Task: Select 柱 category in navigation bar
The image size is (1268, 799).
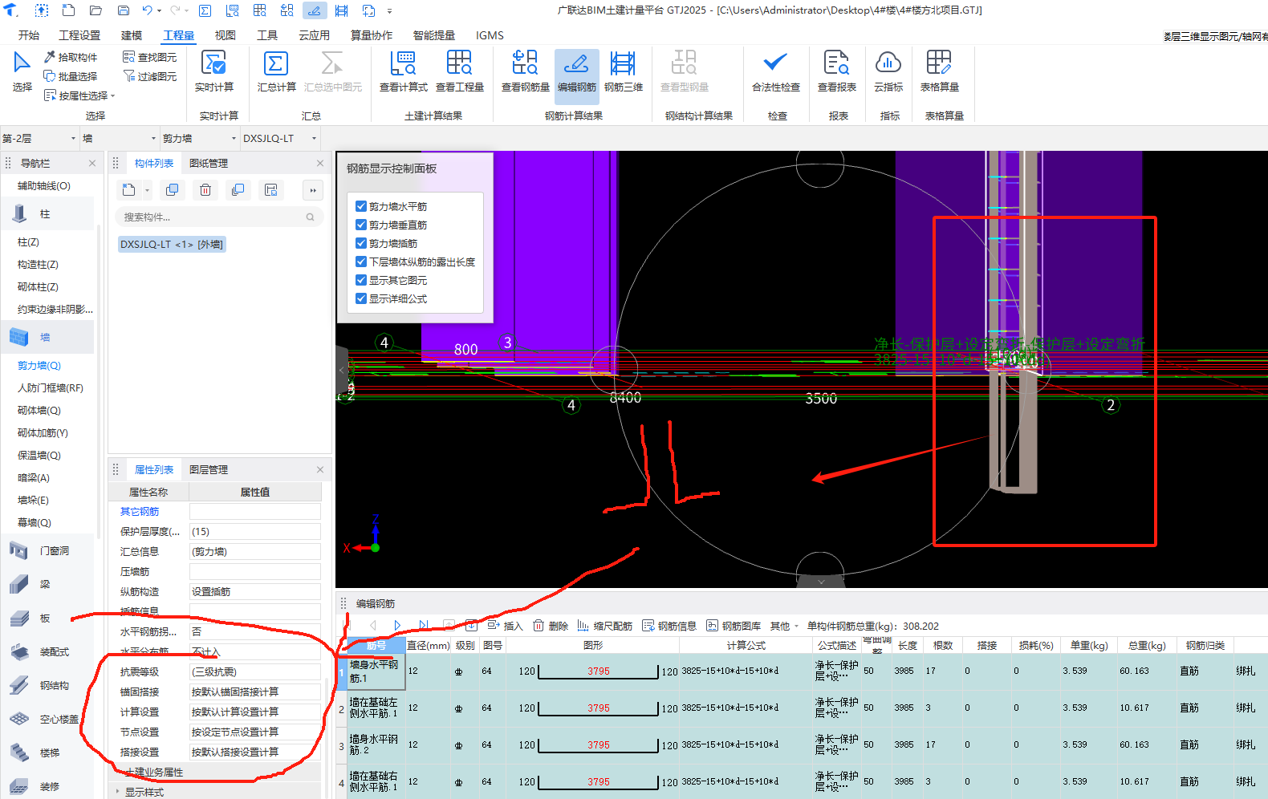Action: (x=47, y=214)
